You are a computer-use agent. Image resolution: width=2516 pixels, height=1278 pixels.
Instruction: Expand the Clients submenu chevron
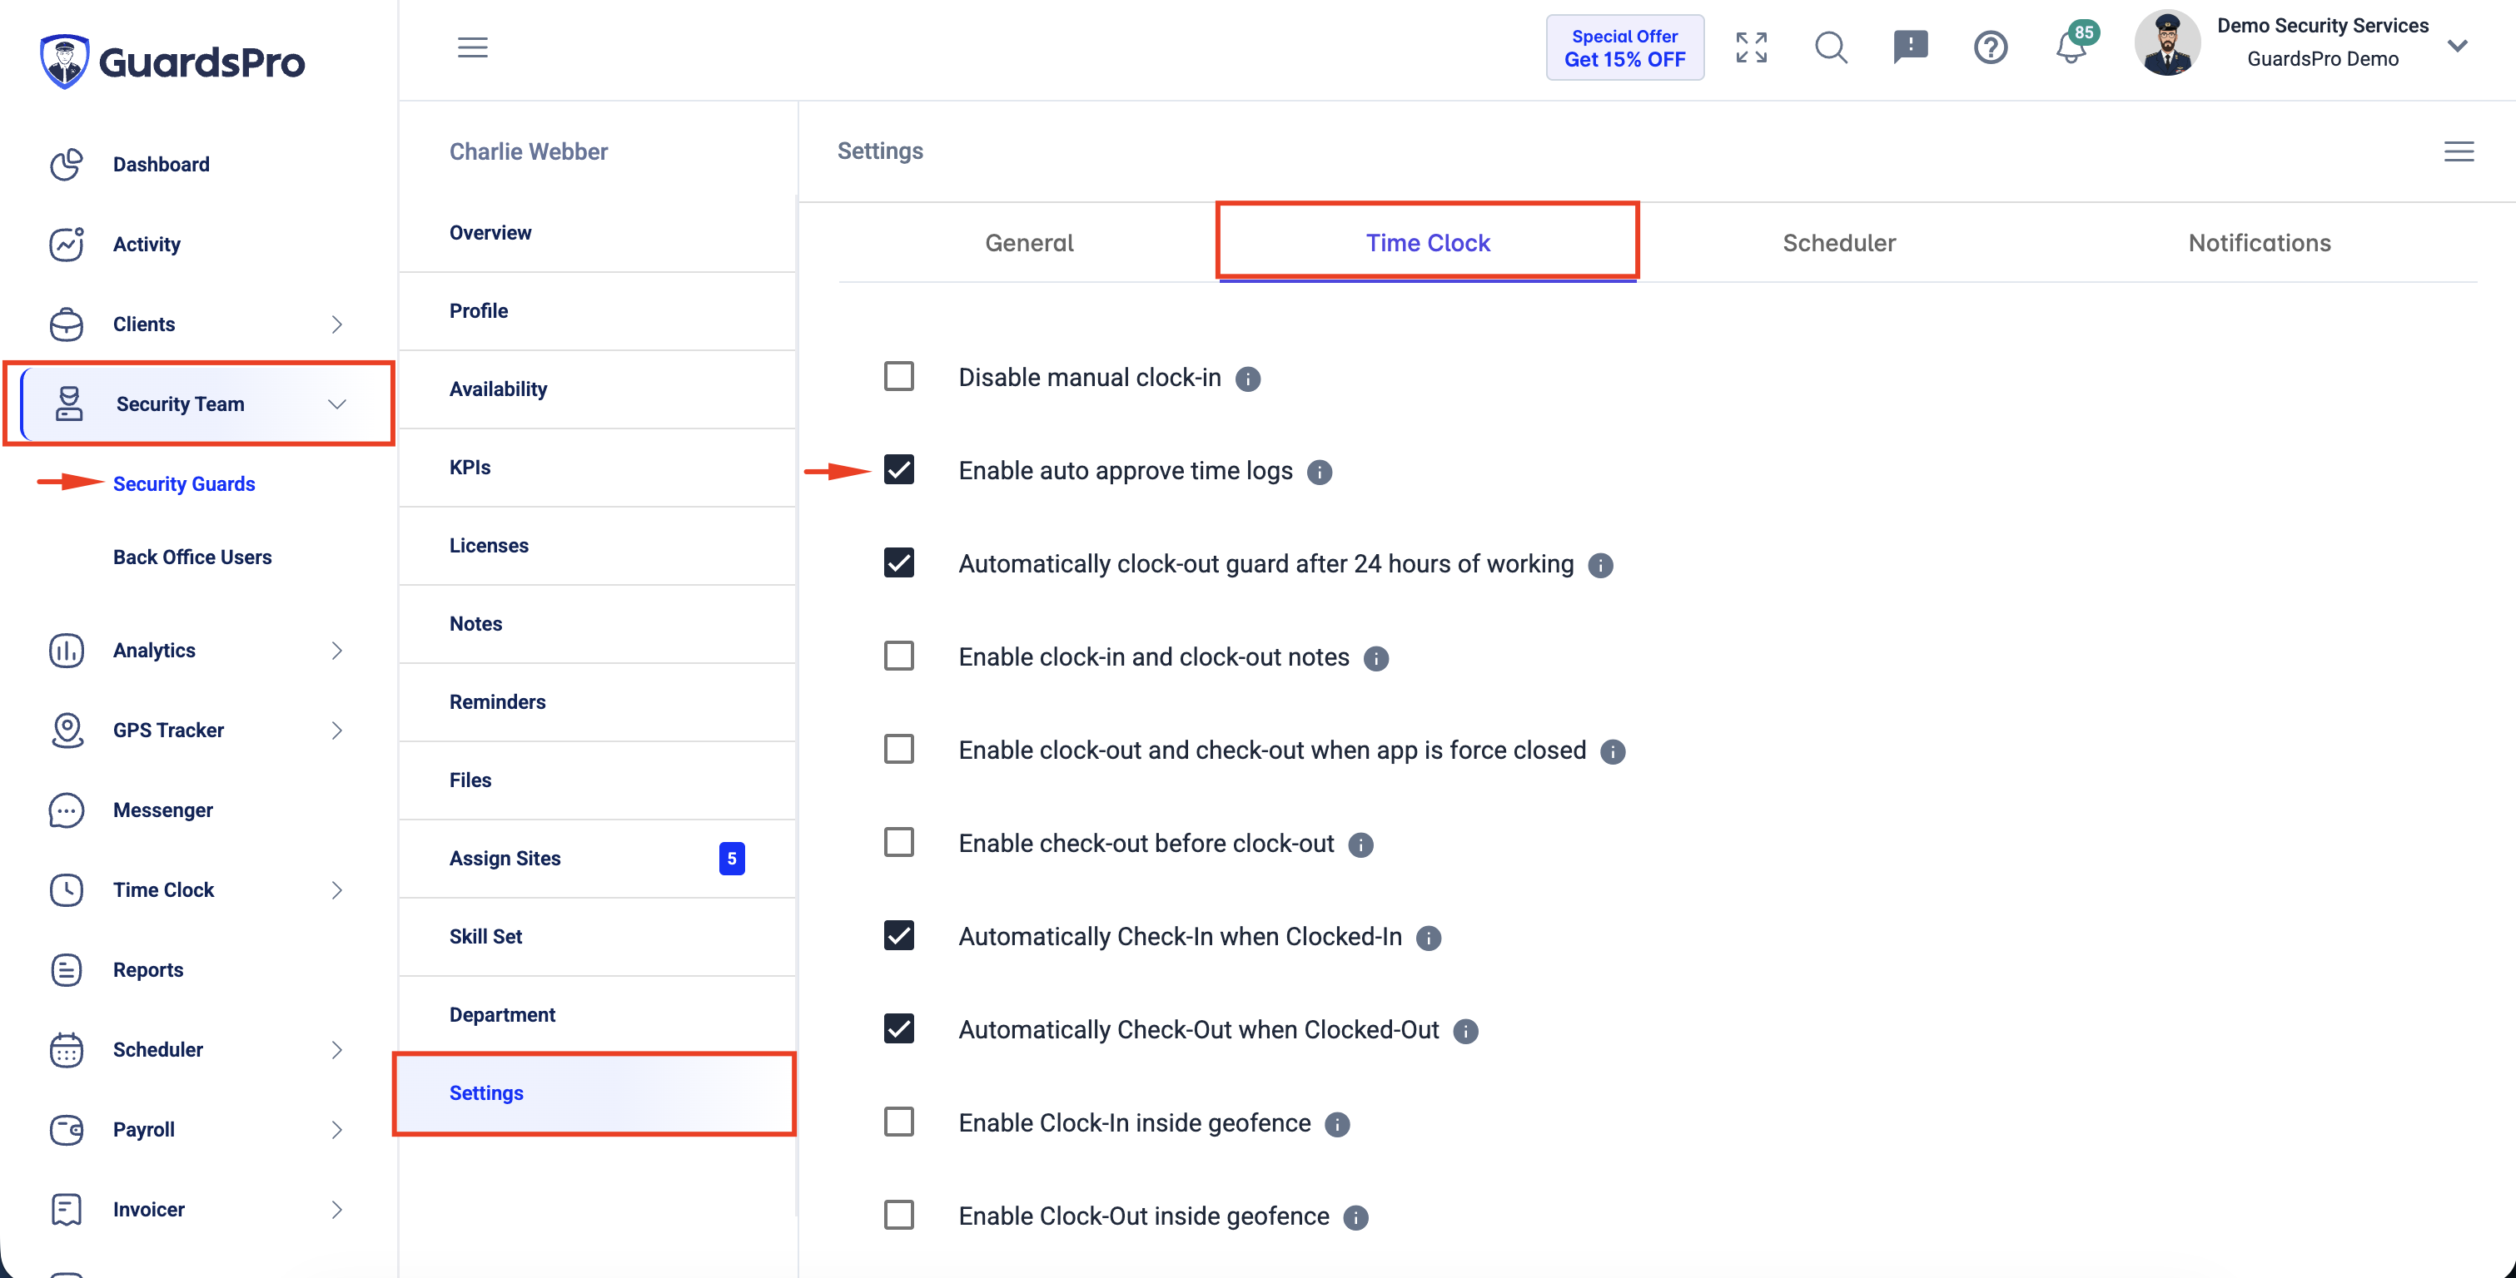pyautogui.click(x=337, y=324)
